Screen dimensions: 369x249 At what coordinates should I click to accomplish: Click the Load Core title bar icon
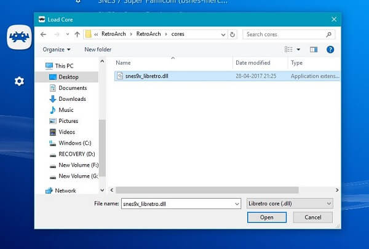[42, 19]
